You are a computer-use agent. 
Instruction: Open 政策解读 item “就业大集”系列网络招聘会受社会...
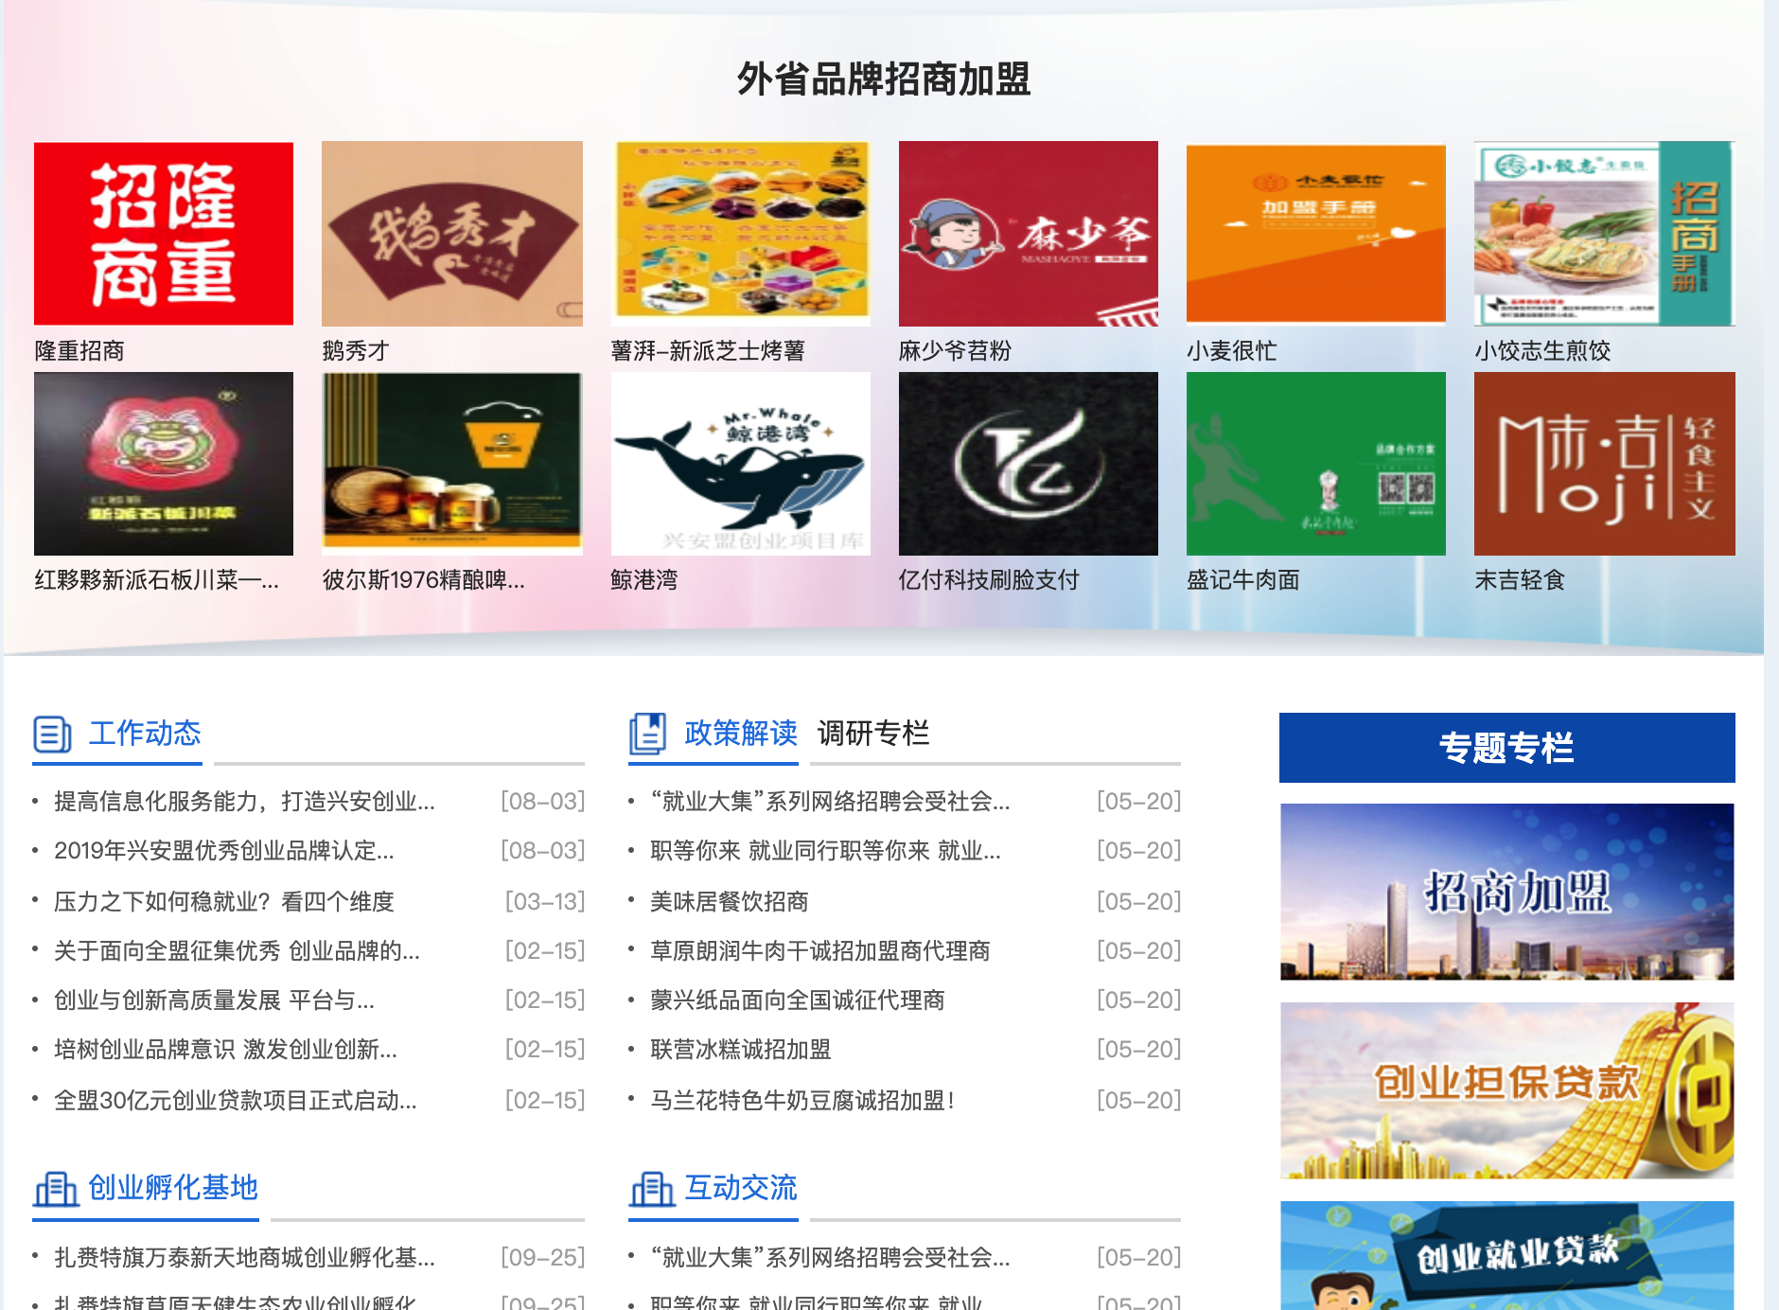click(830, 802)
